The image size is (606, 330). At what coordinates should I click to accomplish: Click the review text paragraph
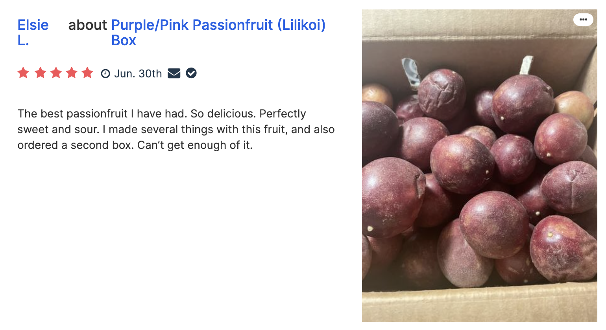coord(176,130)
